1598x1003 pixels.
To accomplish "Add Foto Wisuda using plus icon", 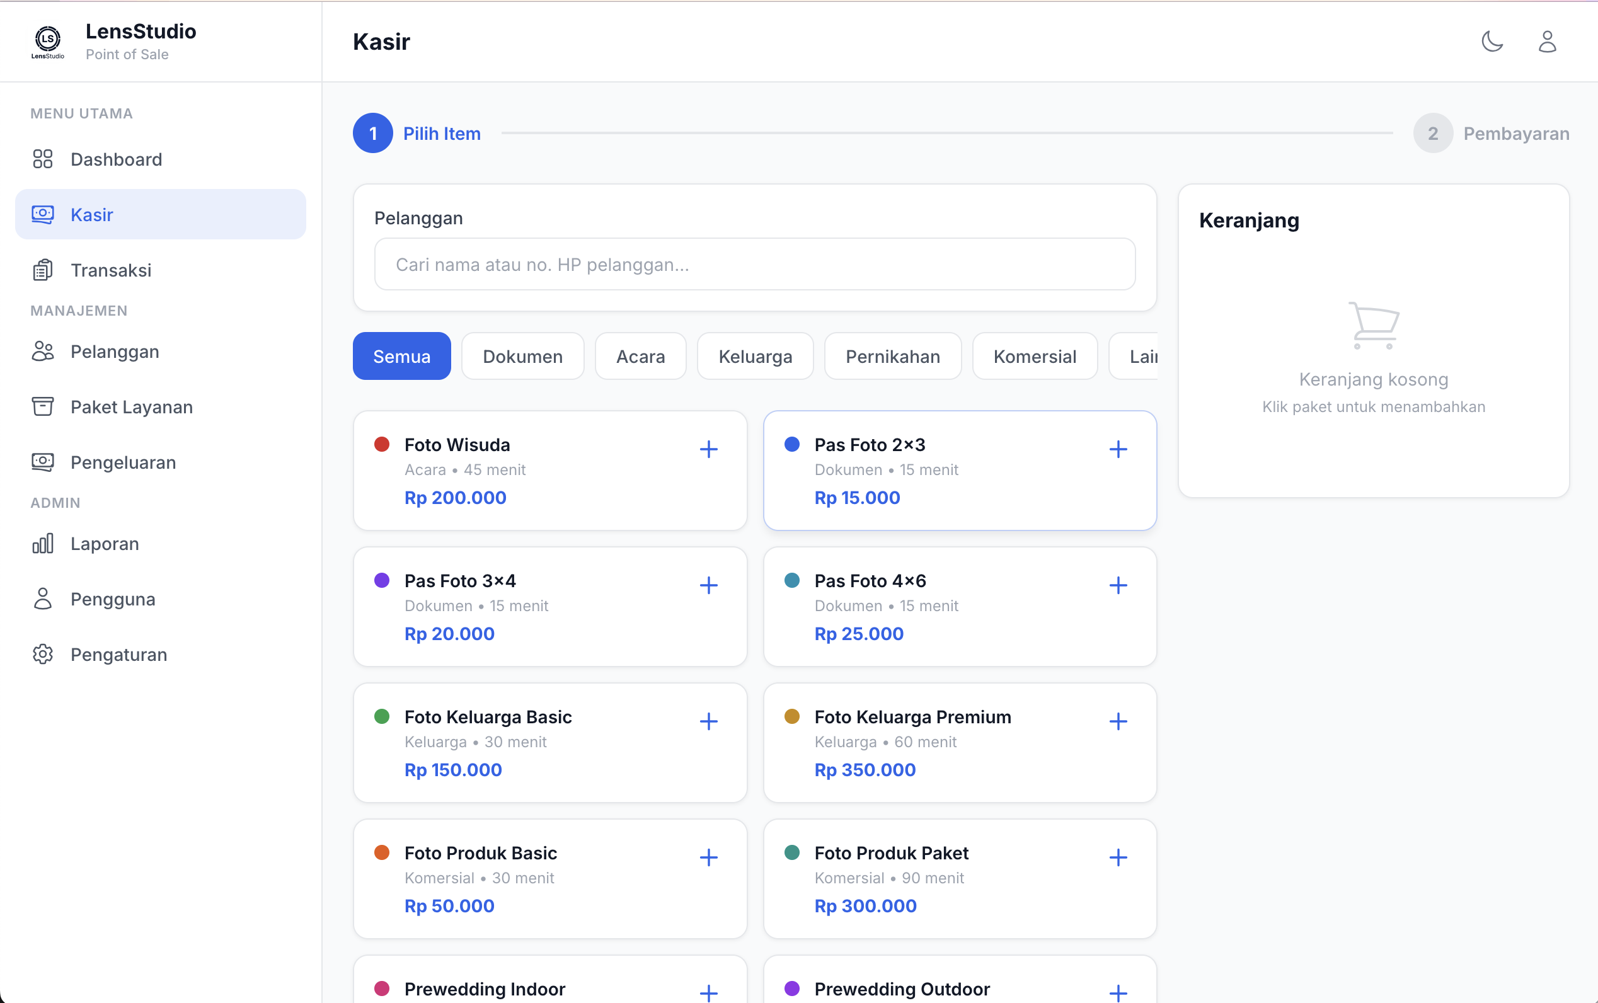I will pos(708,449).
